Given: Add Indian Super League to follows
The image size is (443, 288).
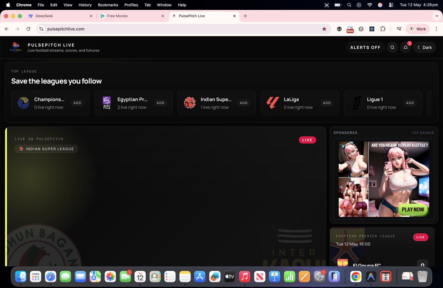Looking at the screenshot, I should (243, 103).
